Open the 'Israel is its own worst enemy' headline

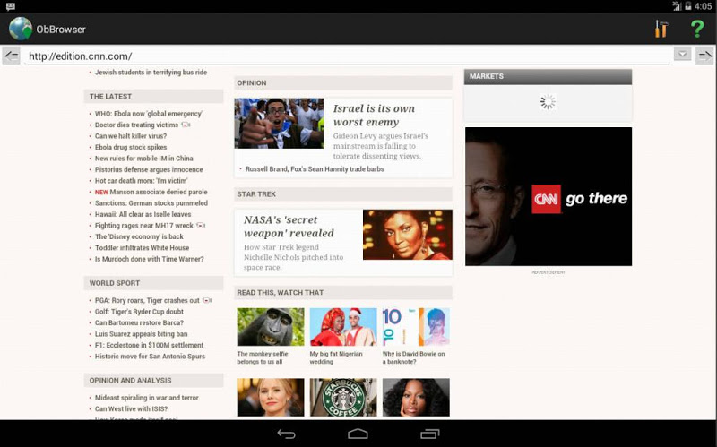[x=374, y=116]
